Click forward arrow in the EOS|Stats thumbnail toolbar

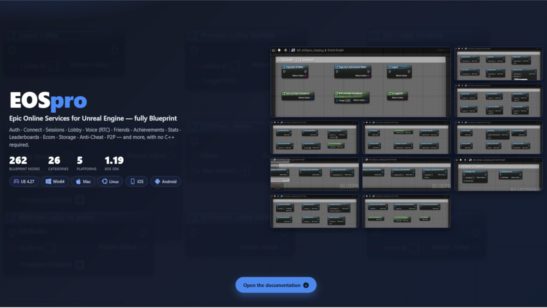click(x=465, y=160)
